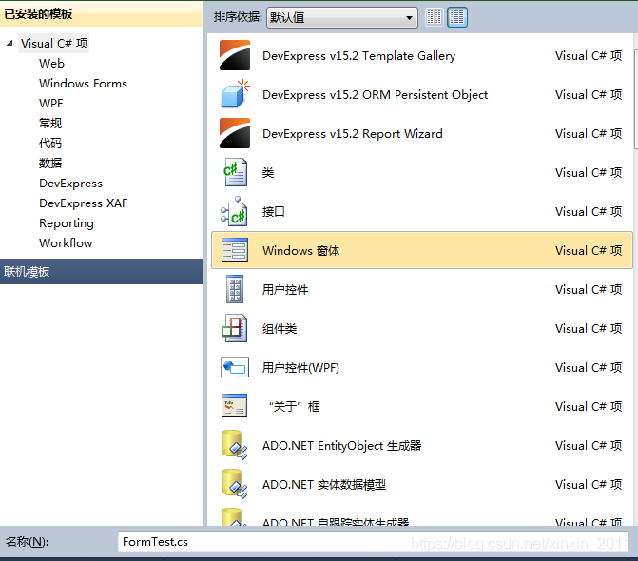The width and height of the screenshot is (638, 561).
Task: Select DevExpress v15.2 Template Gallery text
Action: [358, 56]
